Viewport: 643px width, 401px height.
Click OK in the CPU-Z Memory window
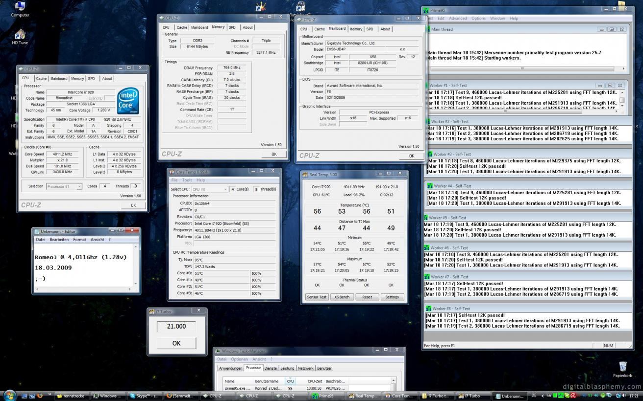click(274, 154)
